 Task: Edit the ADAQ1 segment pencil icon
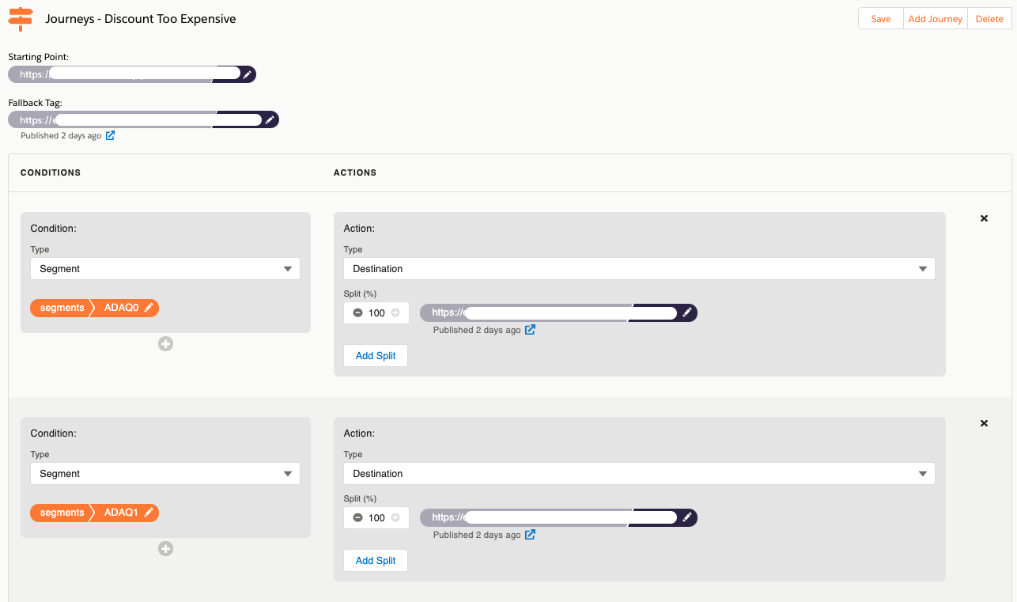(x=149, y=513)
